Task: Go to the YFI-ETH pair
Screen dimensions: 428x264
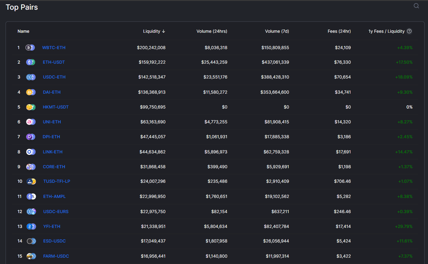Action: pos(52,226)
